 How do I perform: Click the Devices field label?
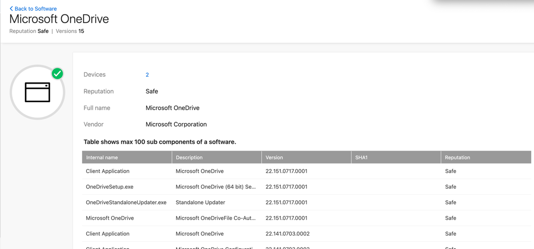pyautogui.click(x=94, y=75)
